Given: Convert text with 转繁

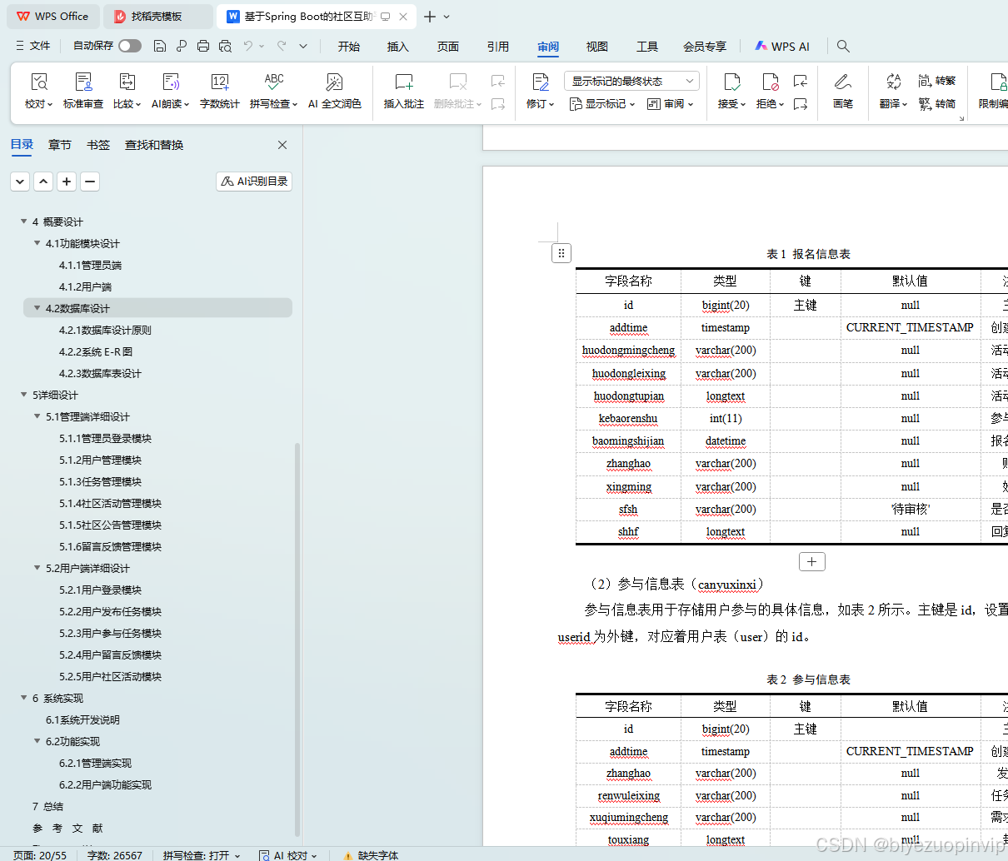Looking at the screenshot, I should [937, 81].
